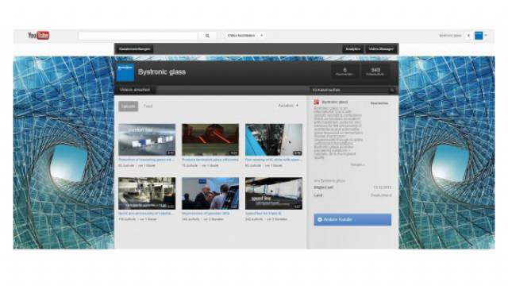Select the Uploads tab
The height and width of the screenshot is (286, 508).
tap(128, 106)
